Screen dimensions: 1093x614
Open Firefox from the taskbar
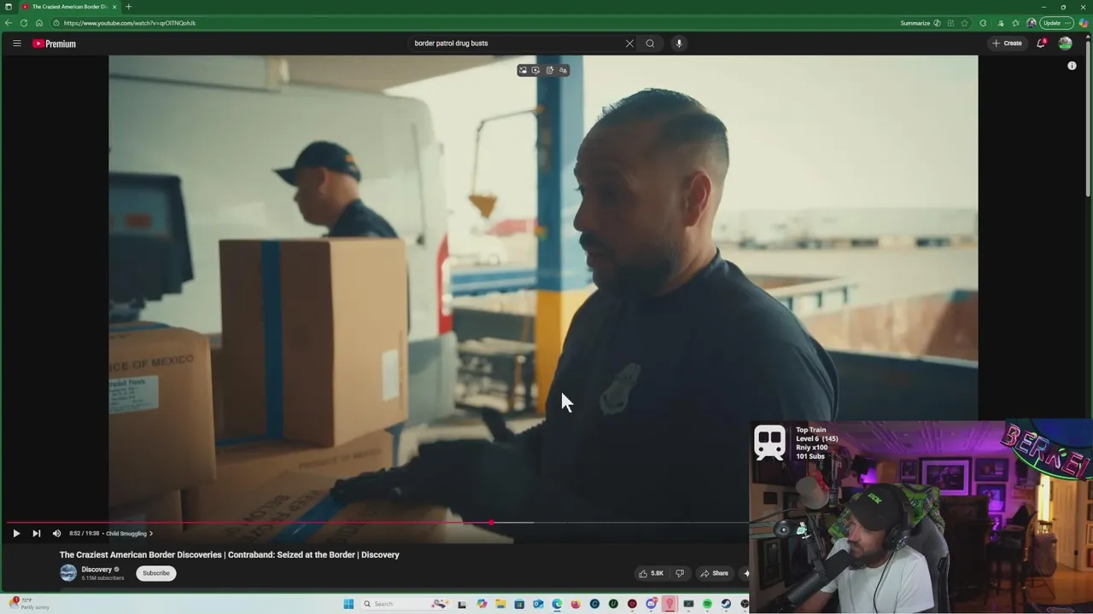576,604
